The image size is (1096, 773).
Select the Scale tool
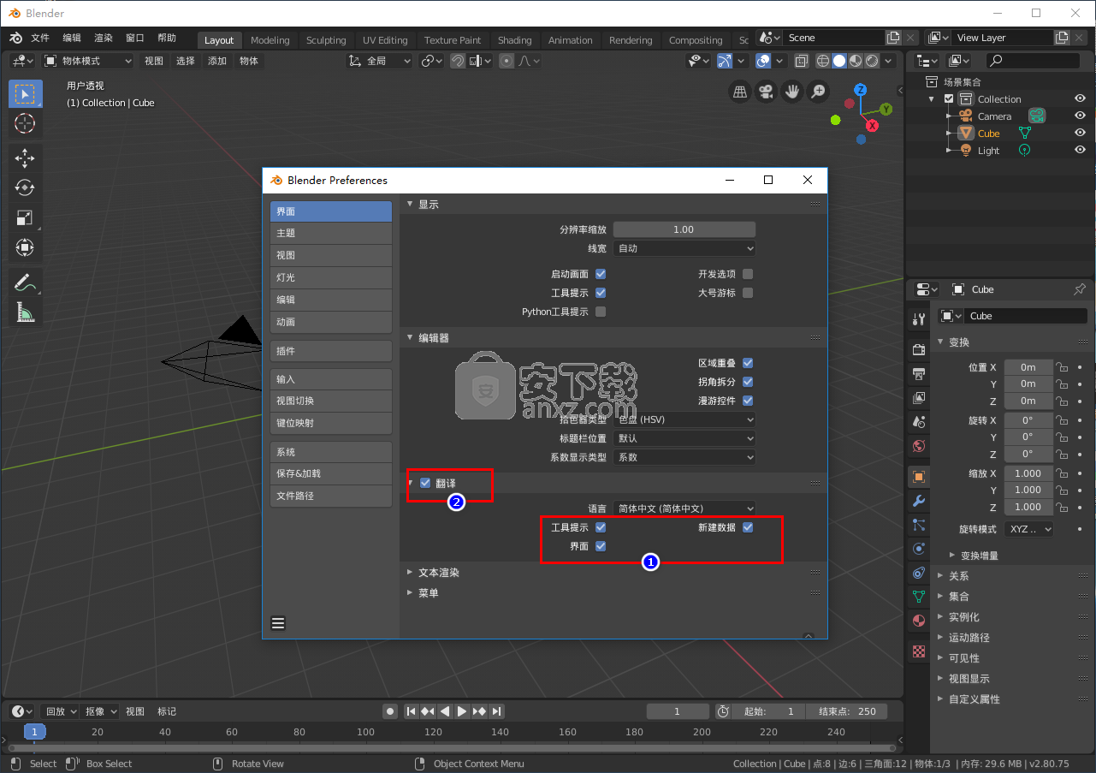(25, 217)
